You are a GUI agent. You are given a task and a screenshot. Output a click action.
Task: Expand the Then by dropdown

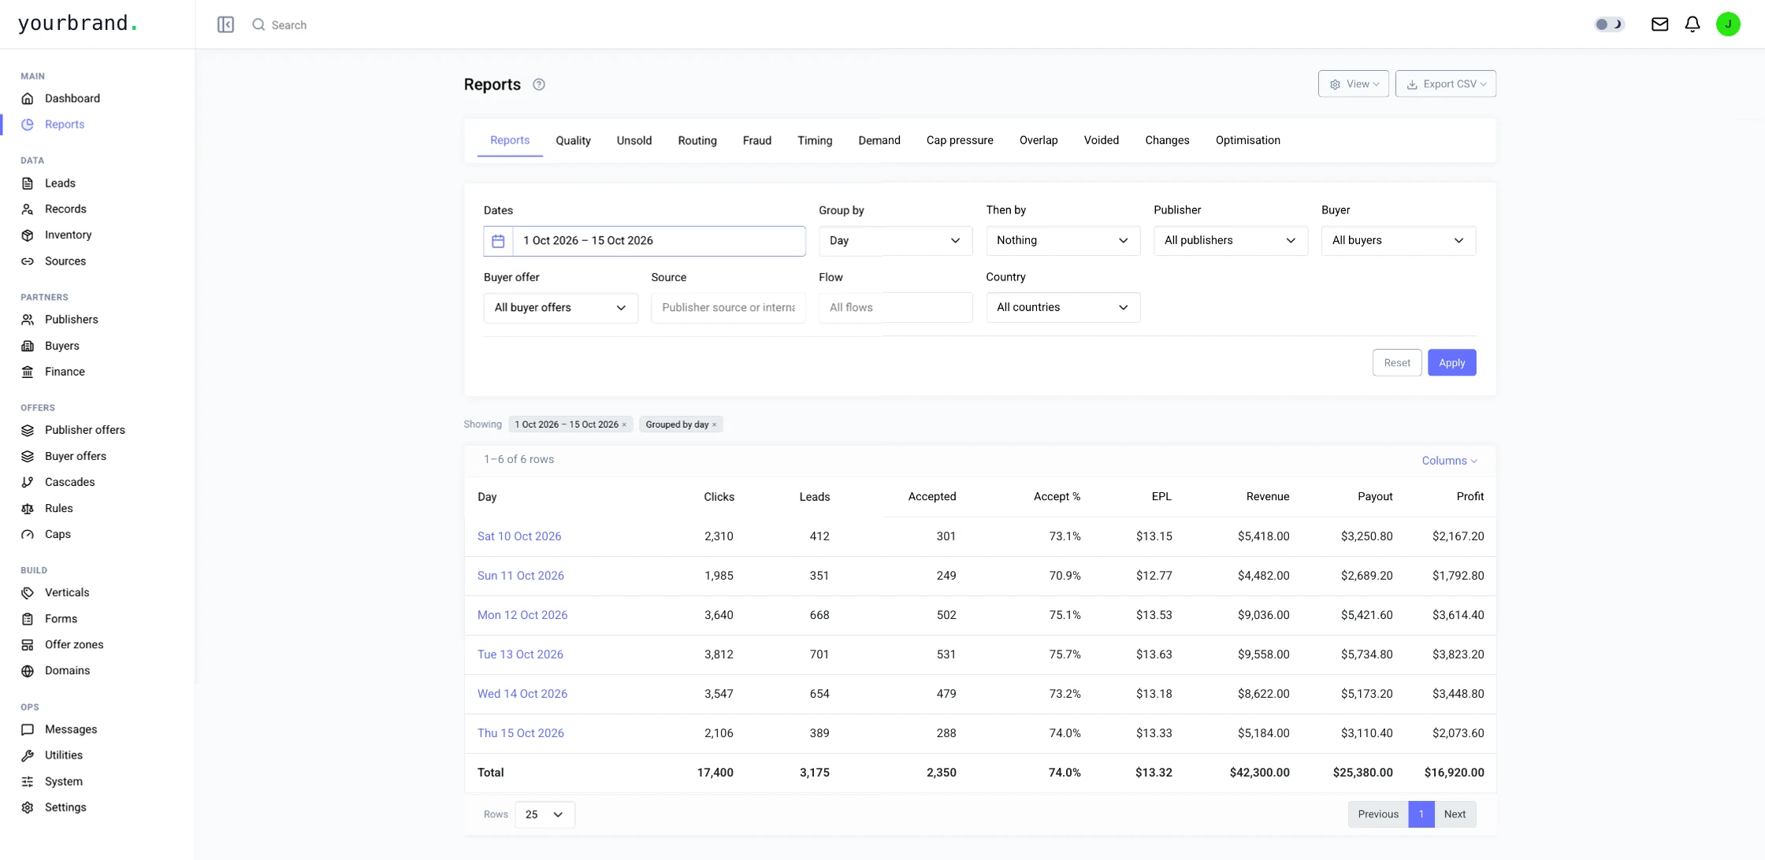point(1063,241)
